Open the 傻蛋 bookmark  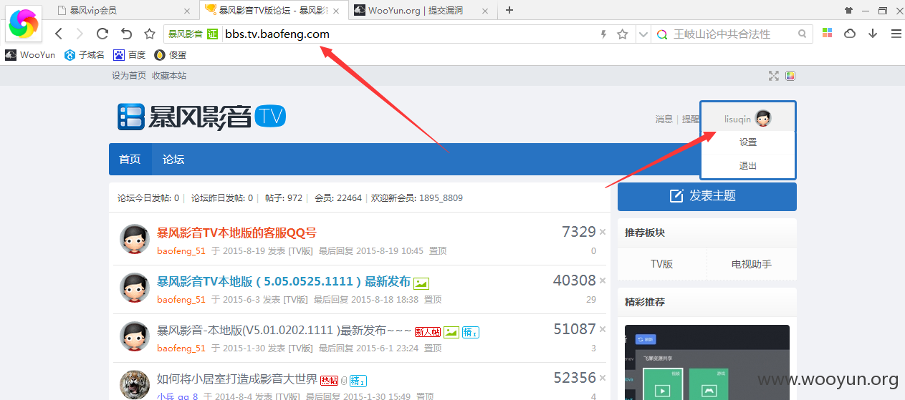coord(170,55)
